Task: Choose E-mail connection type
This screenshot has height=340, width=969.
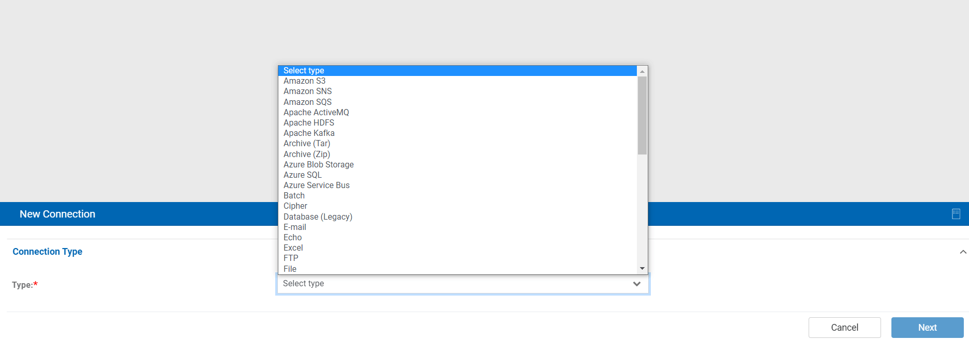Action: pos(457,227)
